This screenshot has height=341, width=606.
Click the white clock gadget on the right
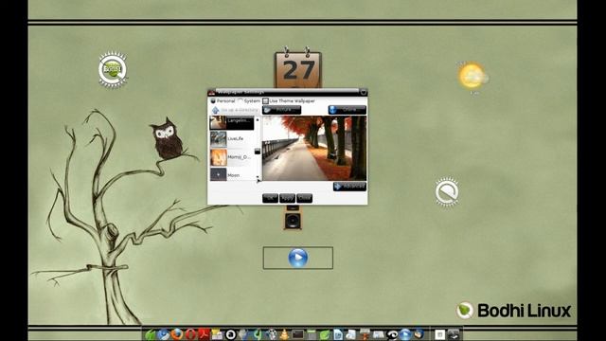(447, 191)
